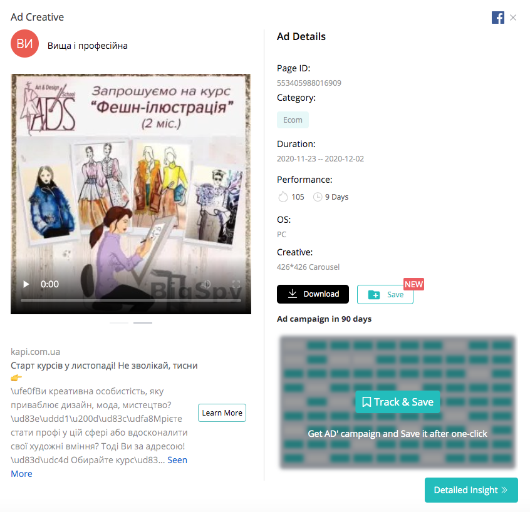Save the ad to a folder
Viewport: 530px width, 512px height.
click(x=385, y=295)
